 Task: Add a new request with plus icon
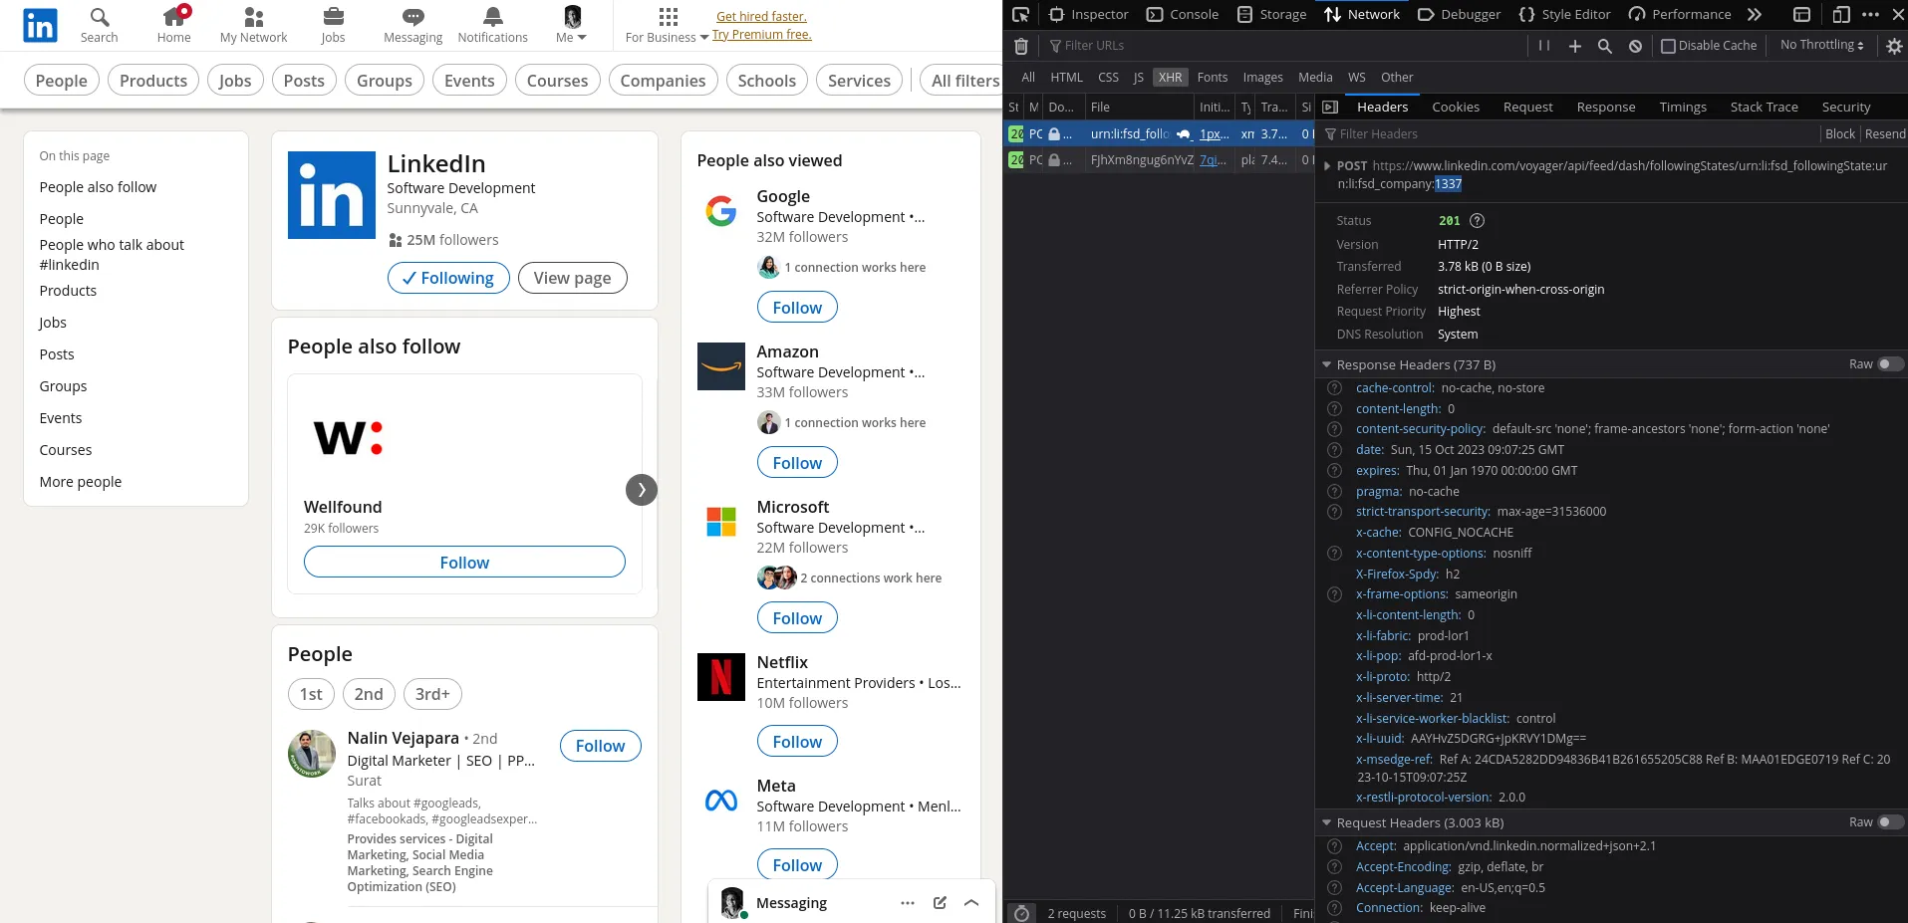click(1575, 46)
